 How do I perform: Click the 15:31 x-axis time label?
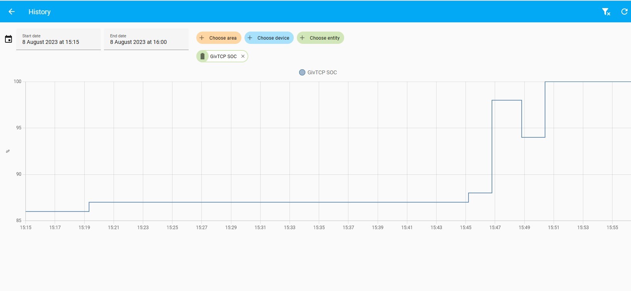[260, 227]
